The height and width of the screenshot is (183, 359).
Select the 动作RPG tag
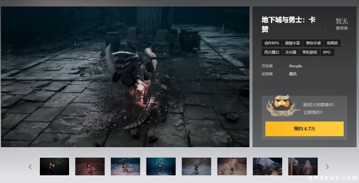(272, 43)
